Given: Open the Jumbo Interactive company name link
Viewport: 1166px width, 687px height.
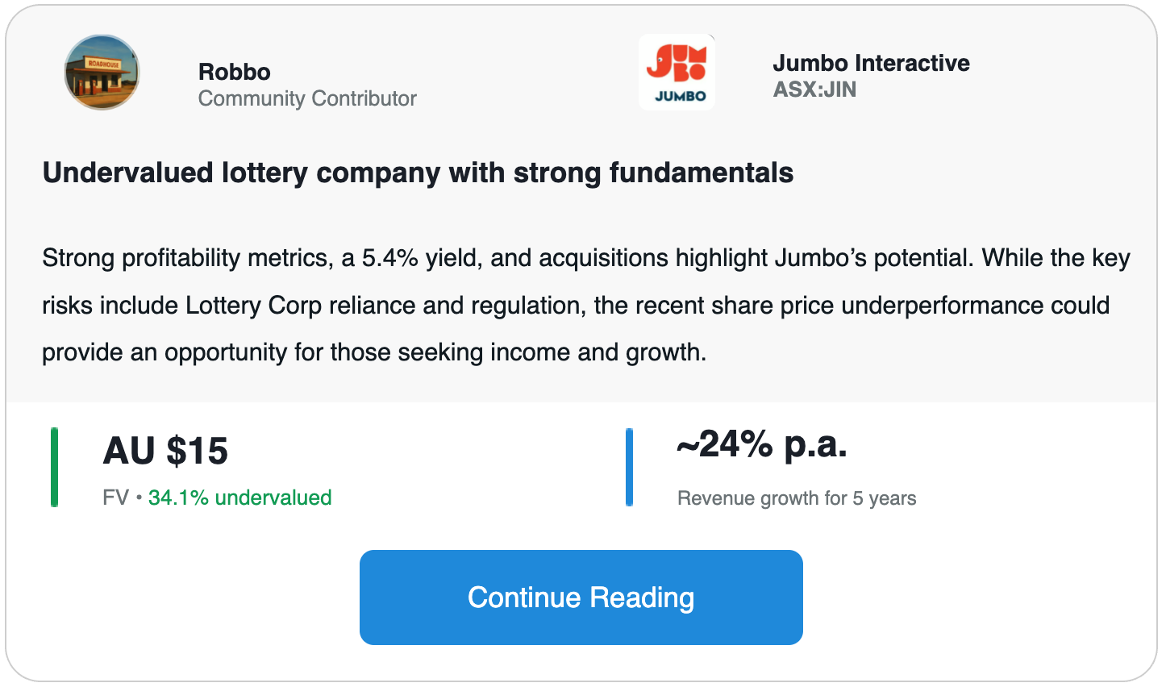Looking at the screenshot, I should (x=871, y=63).
